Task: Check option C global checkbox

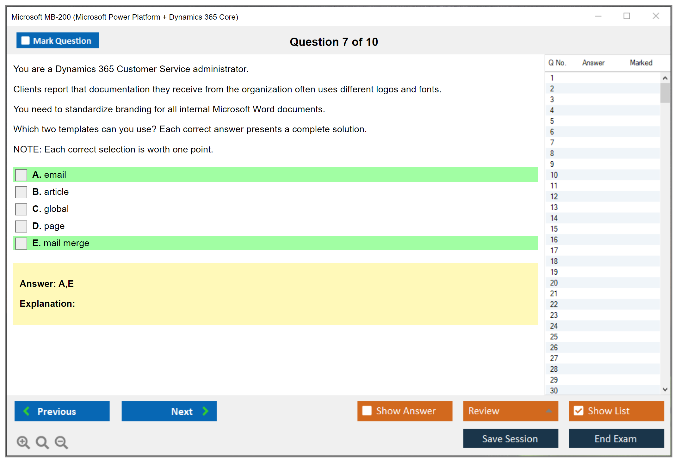Action: click(x=21, y=209)
